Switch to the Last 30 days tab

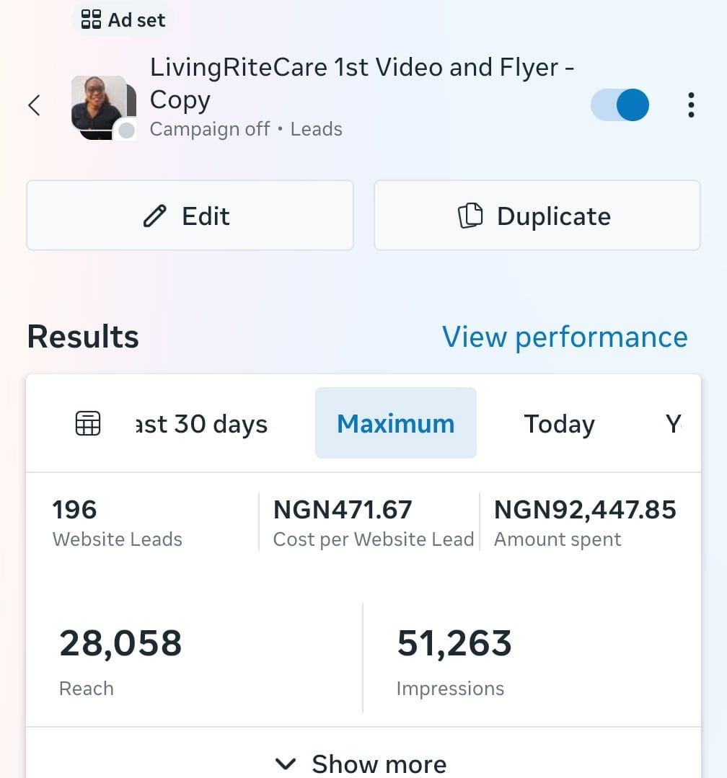(x=202, y=424)
